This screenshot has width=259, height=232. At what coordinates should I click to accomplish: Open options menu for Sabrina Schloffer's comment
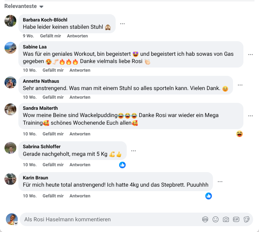(x=133, y=151)
